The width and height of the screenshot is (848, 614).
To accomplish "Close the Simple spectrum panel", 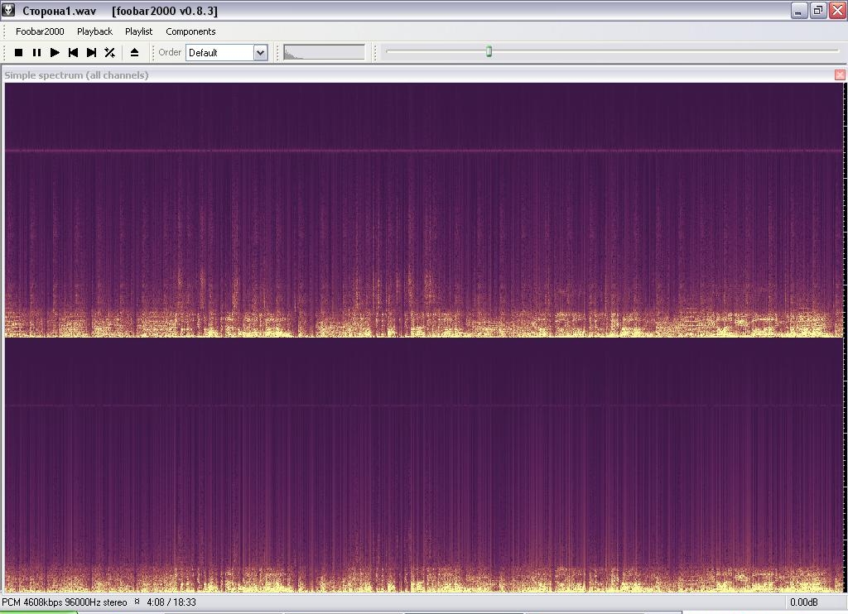I will tap(840, 74).
